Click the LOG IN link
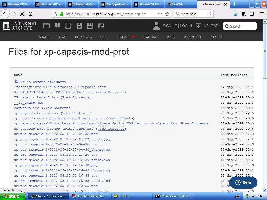This screenshot has width=267, height=200. (x=186, y=26)
